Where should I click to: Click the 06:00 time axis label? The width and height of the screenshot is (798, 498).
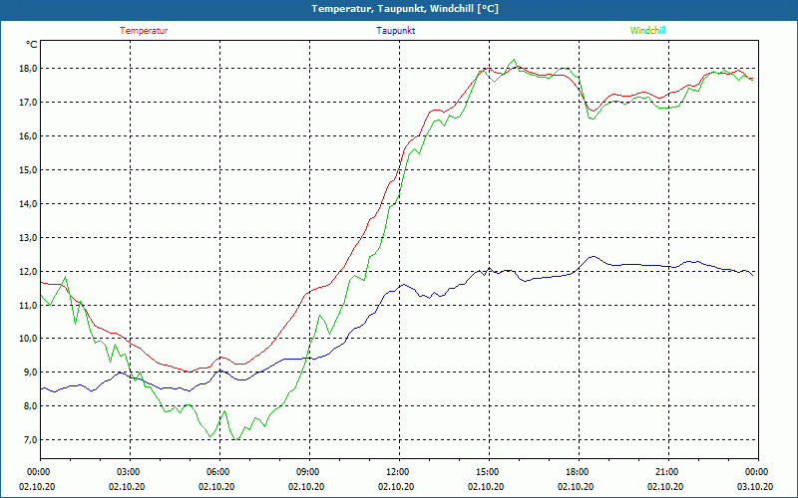pos(219,472)
